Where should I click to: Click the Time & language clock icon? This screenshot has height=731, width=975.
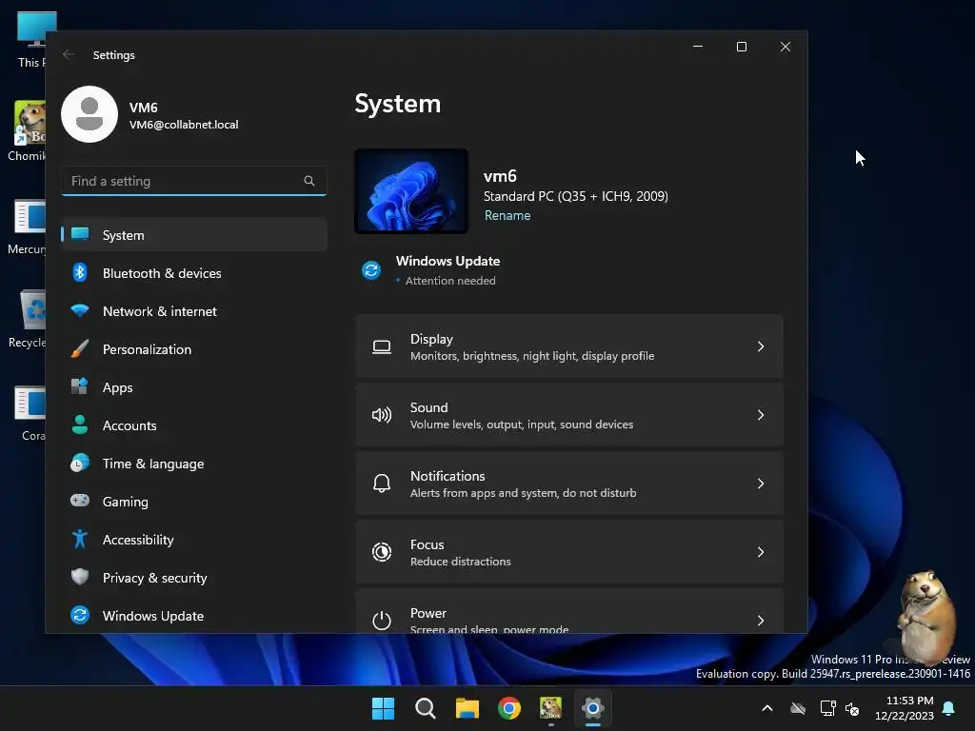pos(80,464)
